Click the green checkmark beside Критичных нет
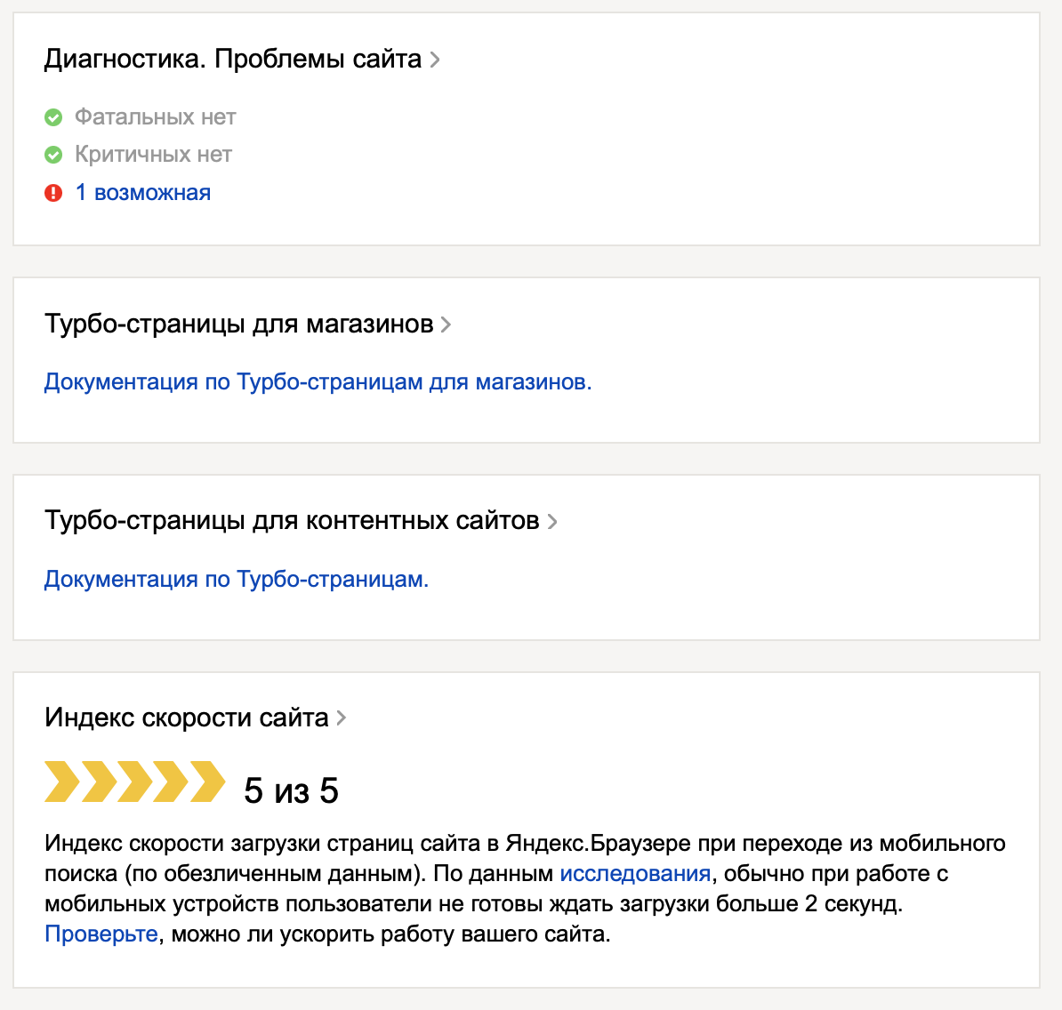Image resolution: width=1062 pixels, height=1010 pixels. tap(53, 155)
